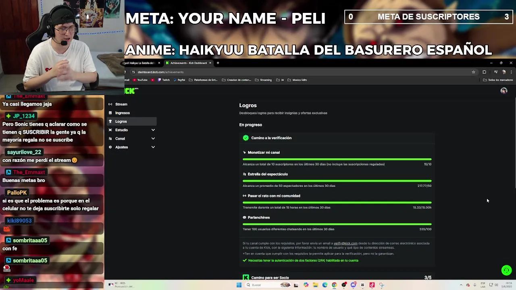Click the Estrella del espectáculo icon

(244, 174)
